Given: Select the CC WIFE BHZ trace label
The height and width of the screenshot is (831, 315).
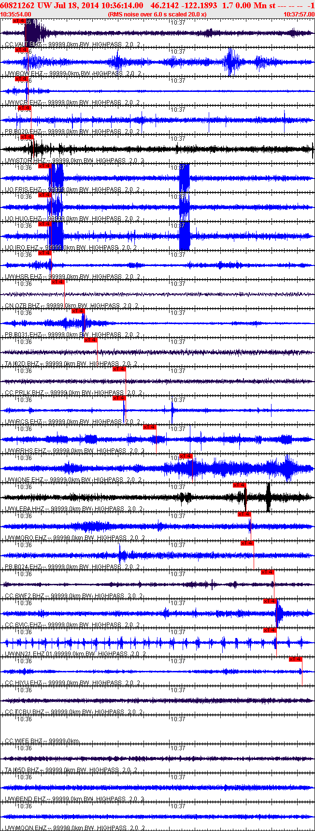Looking at the screenshot, I should click(42, 741).
